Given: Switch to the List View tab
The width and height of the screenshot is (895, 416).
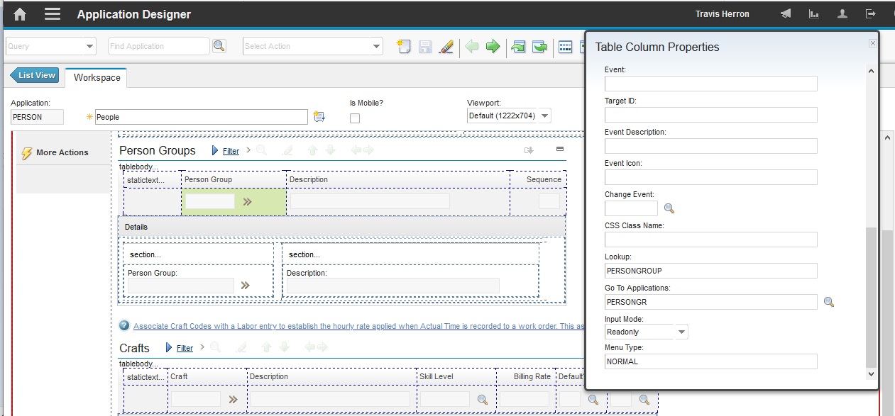Looking at the screenshot, I should pos(34,74).
